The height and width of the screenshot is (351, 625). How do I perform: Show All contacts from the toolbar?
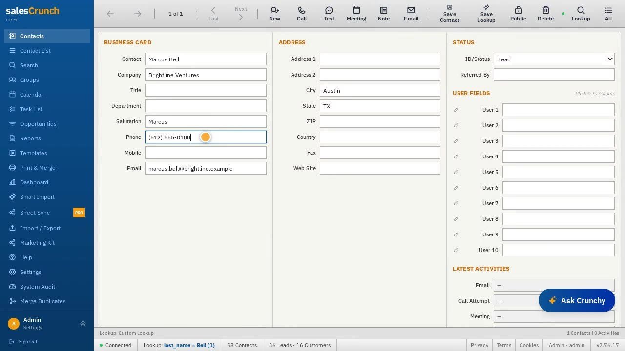[x=608, y=14]
